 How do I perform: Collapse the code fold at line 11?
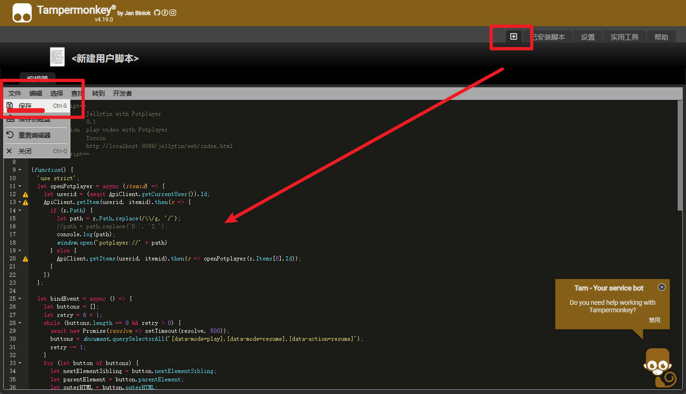pos(20,186)
